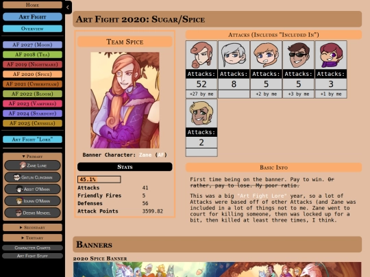
Task: Click Assit O'Mann's avatar icon in sidebar
Action: [19, 189]
